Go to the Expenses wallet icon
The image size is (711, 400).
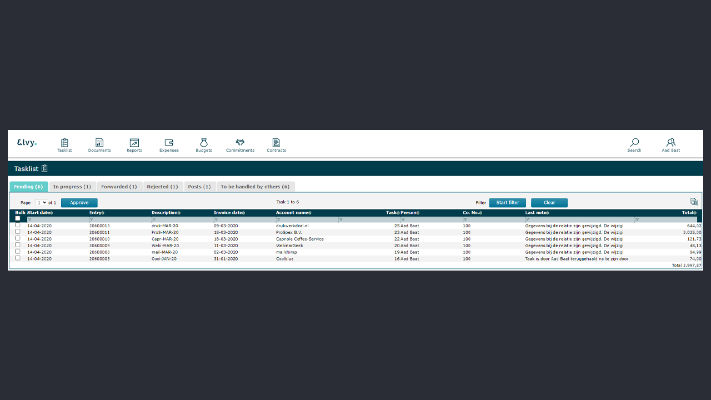169,143
